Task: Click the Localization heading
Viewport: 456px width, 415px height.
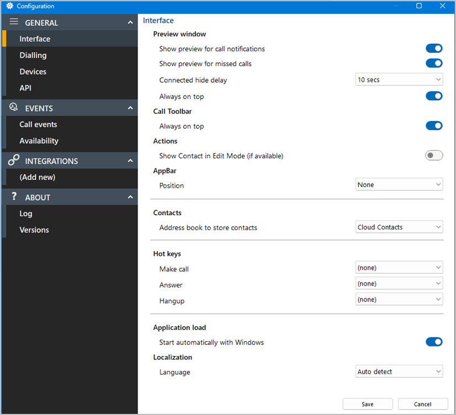Action: click(x=172, y=357)
